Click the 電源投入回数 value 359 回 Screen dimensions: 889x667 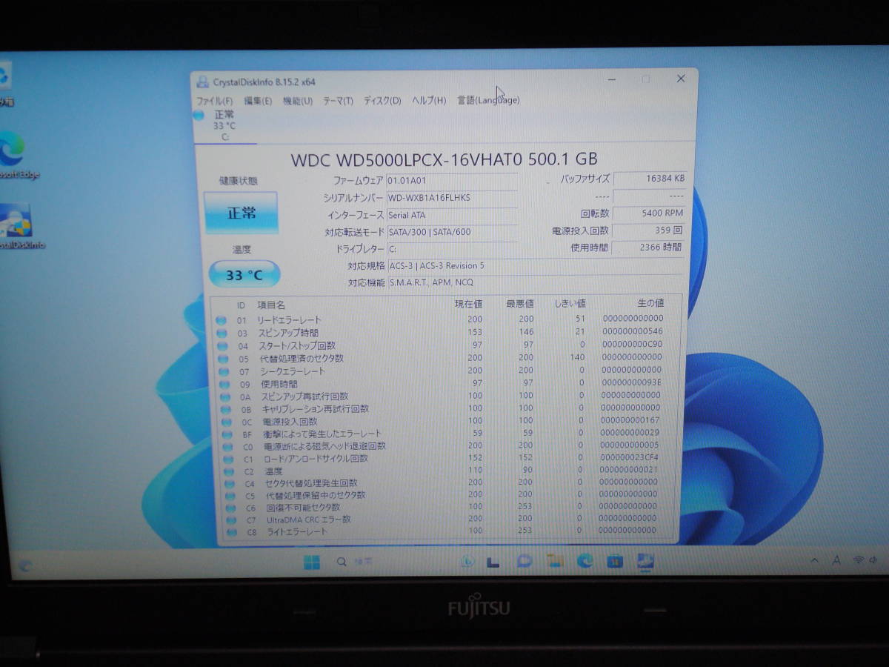(x=650, y=230)
